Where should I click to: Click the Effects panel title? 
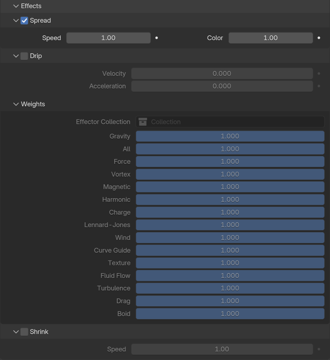[31, 6]
